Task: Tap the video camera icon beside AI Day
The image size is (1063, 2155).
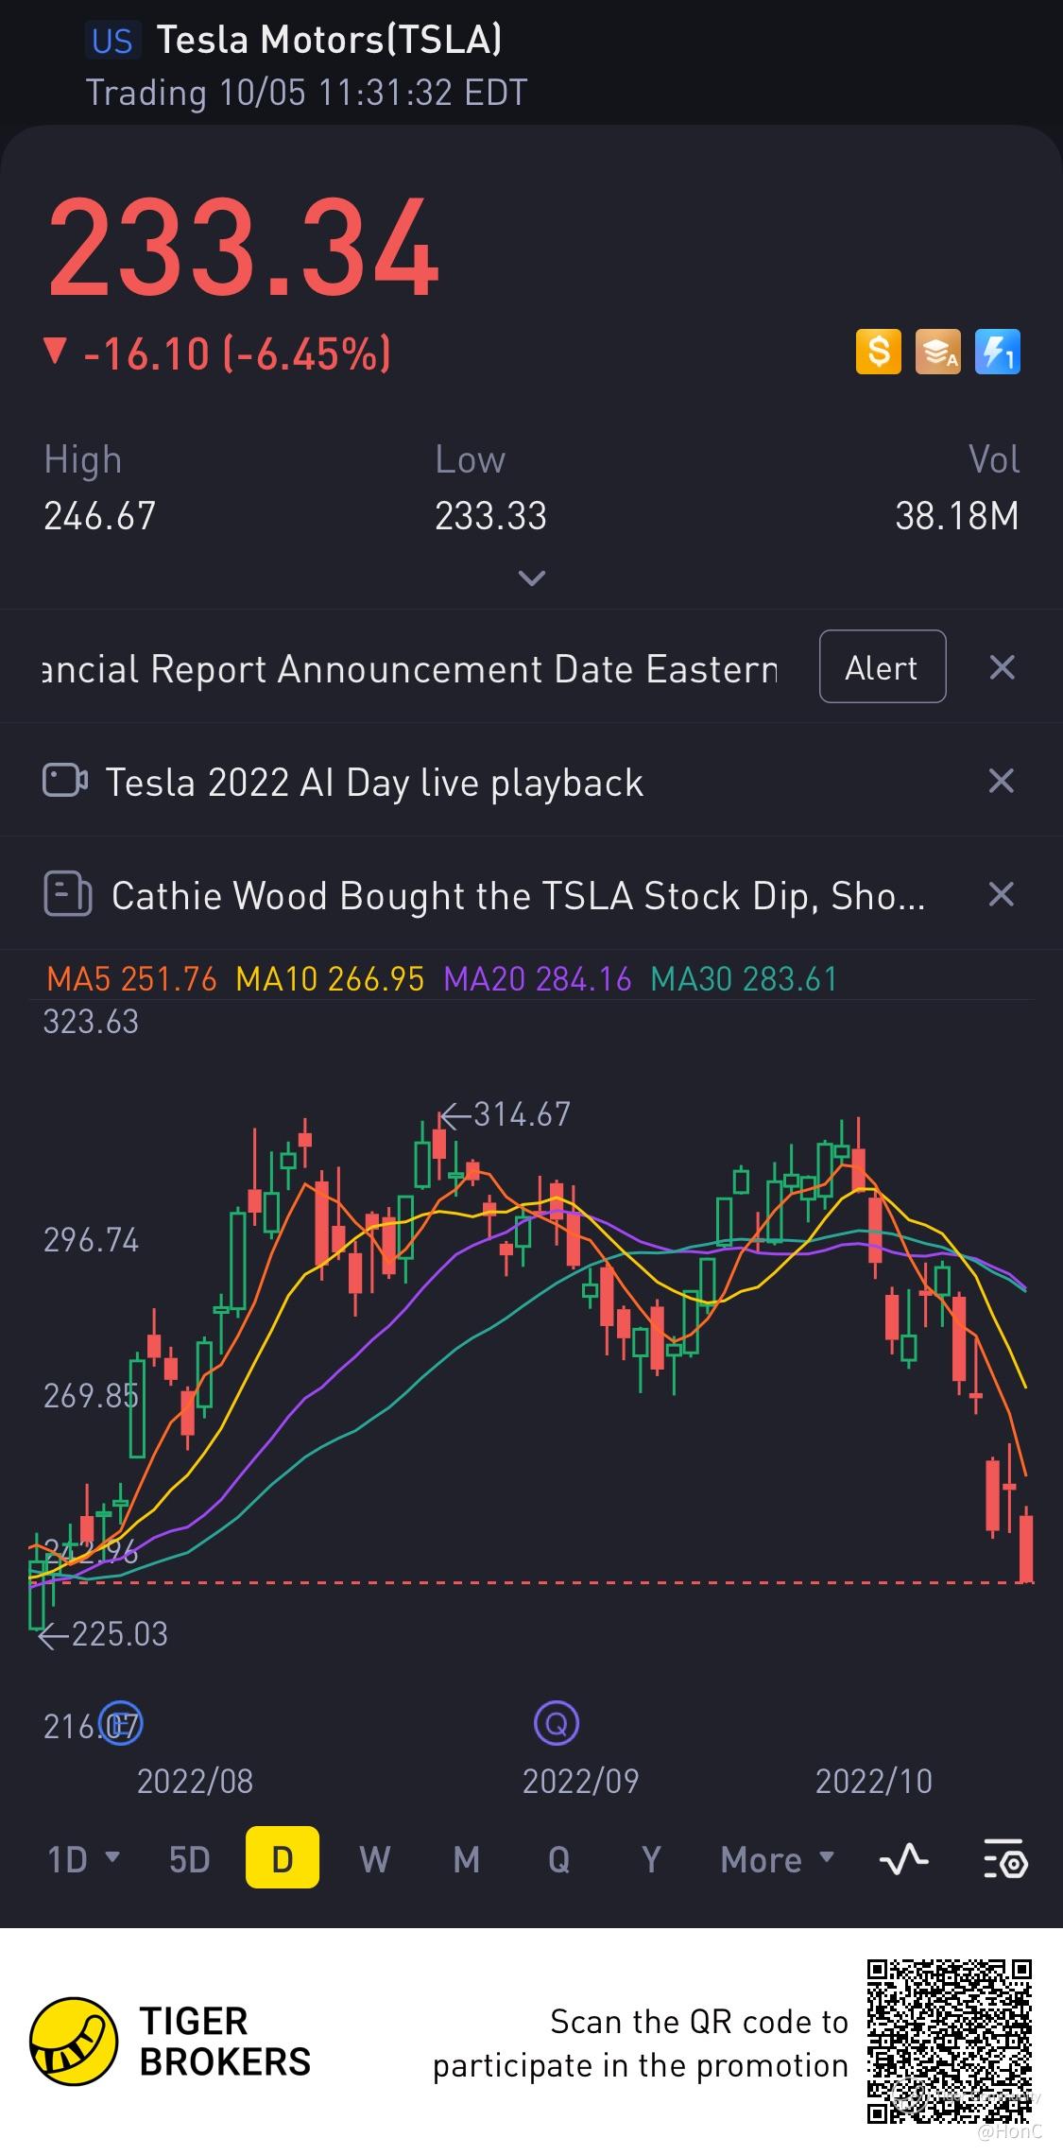Action: pyautogui.click(x=65, y=781)
